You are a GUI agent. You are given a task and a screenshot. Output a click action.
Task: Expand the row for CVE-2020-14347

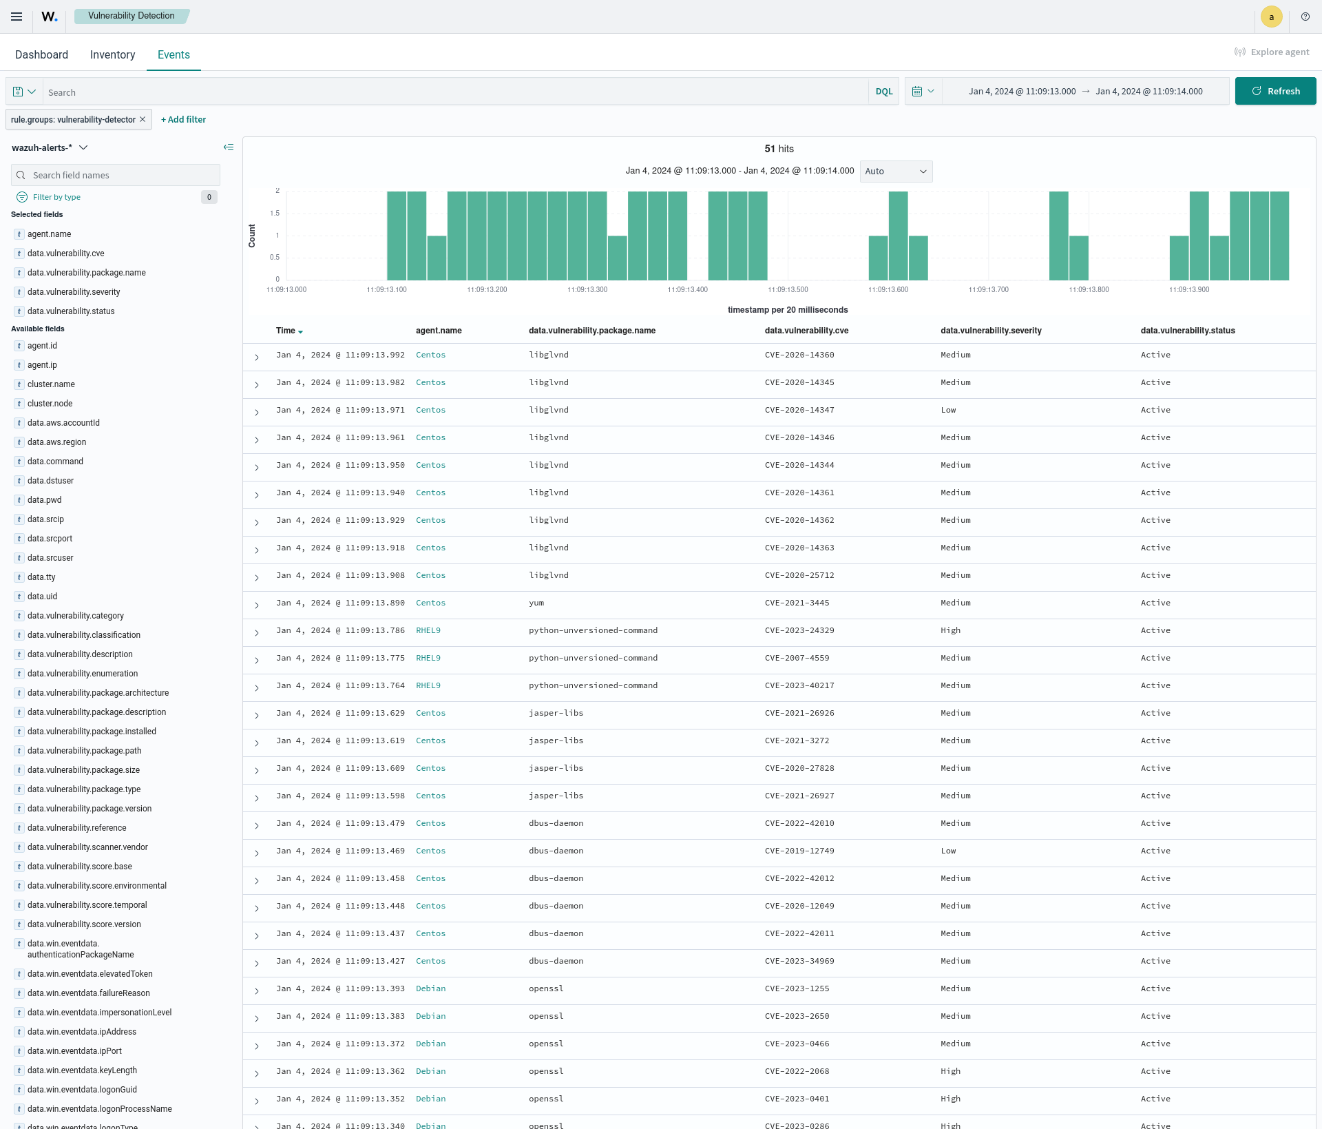click(x=257, y=413)
